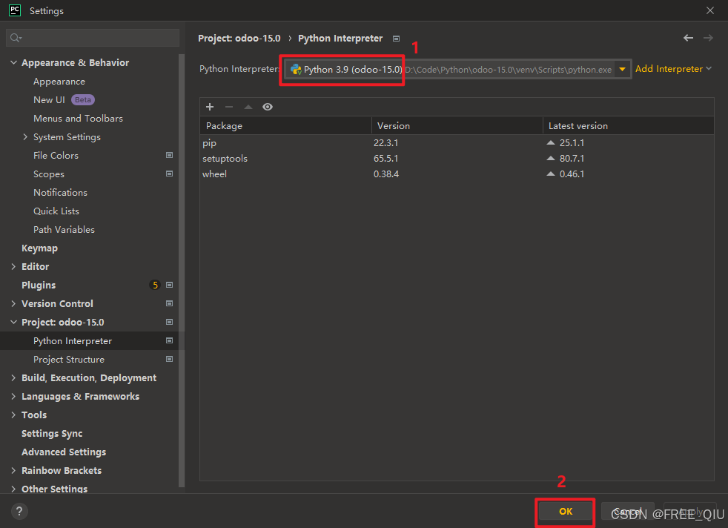Select the wheel package row
The image size is (728, 528).
point(457,174)
